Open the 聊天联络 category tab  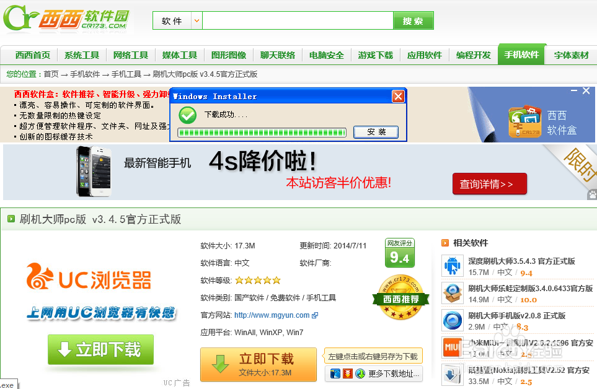tap(278, 55)
